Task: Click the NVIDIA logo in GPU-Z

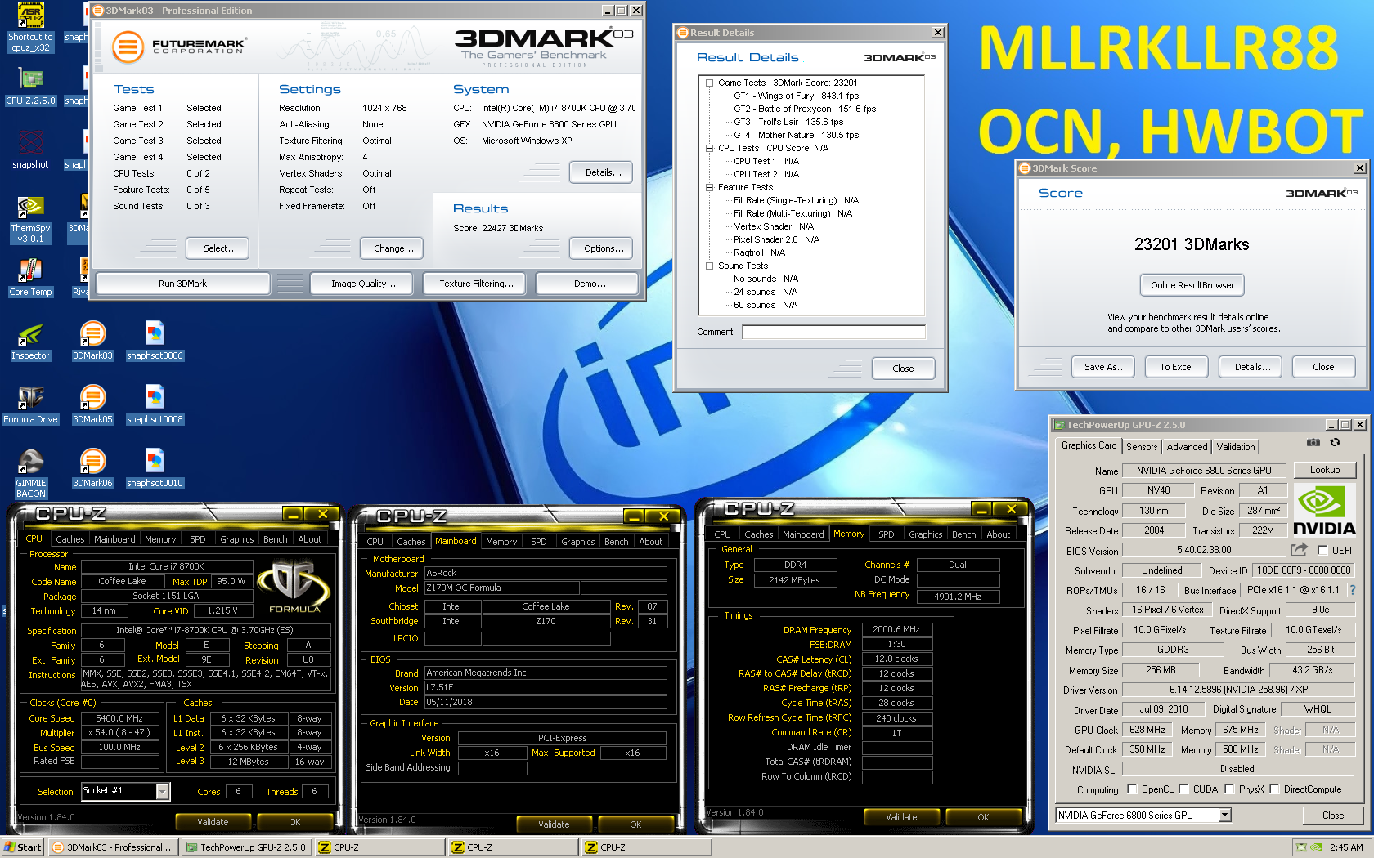Action: click(x=1324, y=510)
